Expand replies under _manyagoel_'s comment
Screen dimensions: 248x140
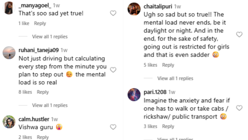pyautogui.click(x=50, y=37)
